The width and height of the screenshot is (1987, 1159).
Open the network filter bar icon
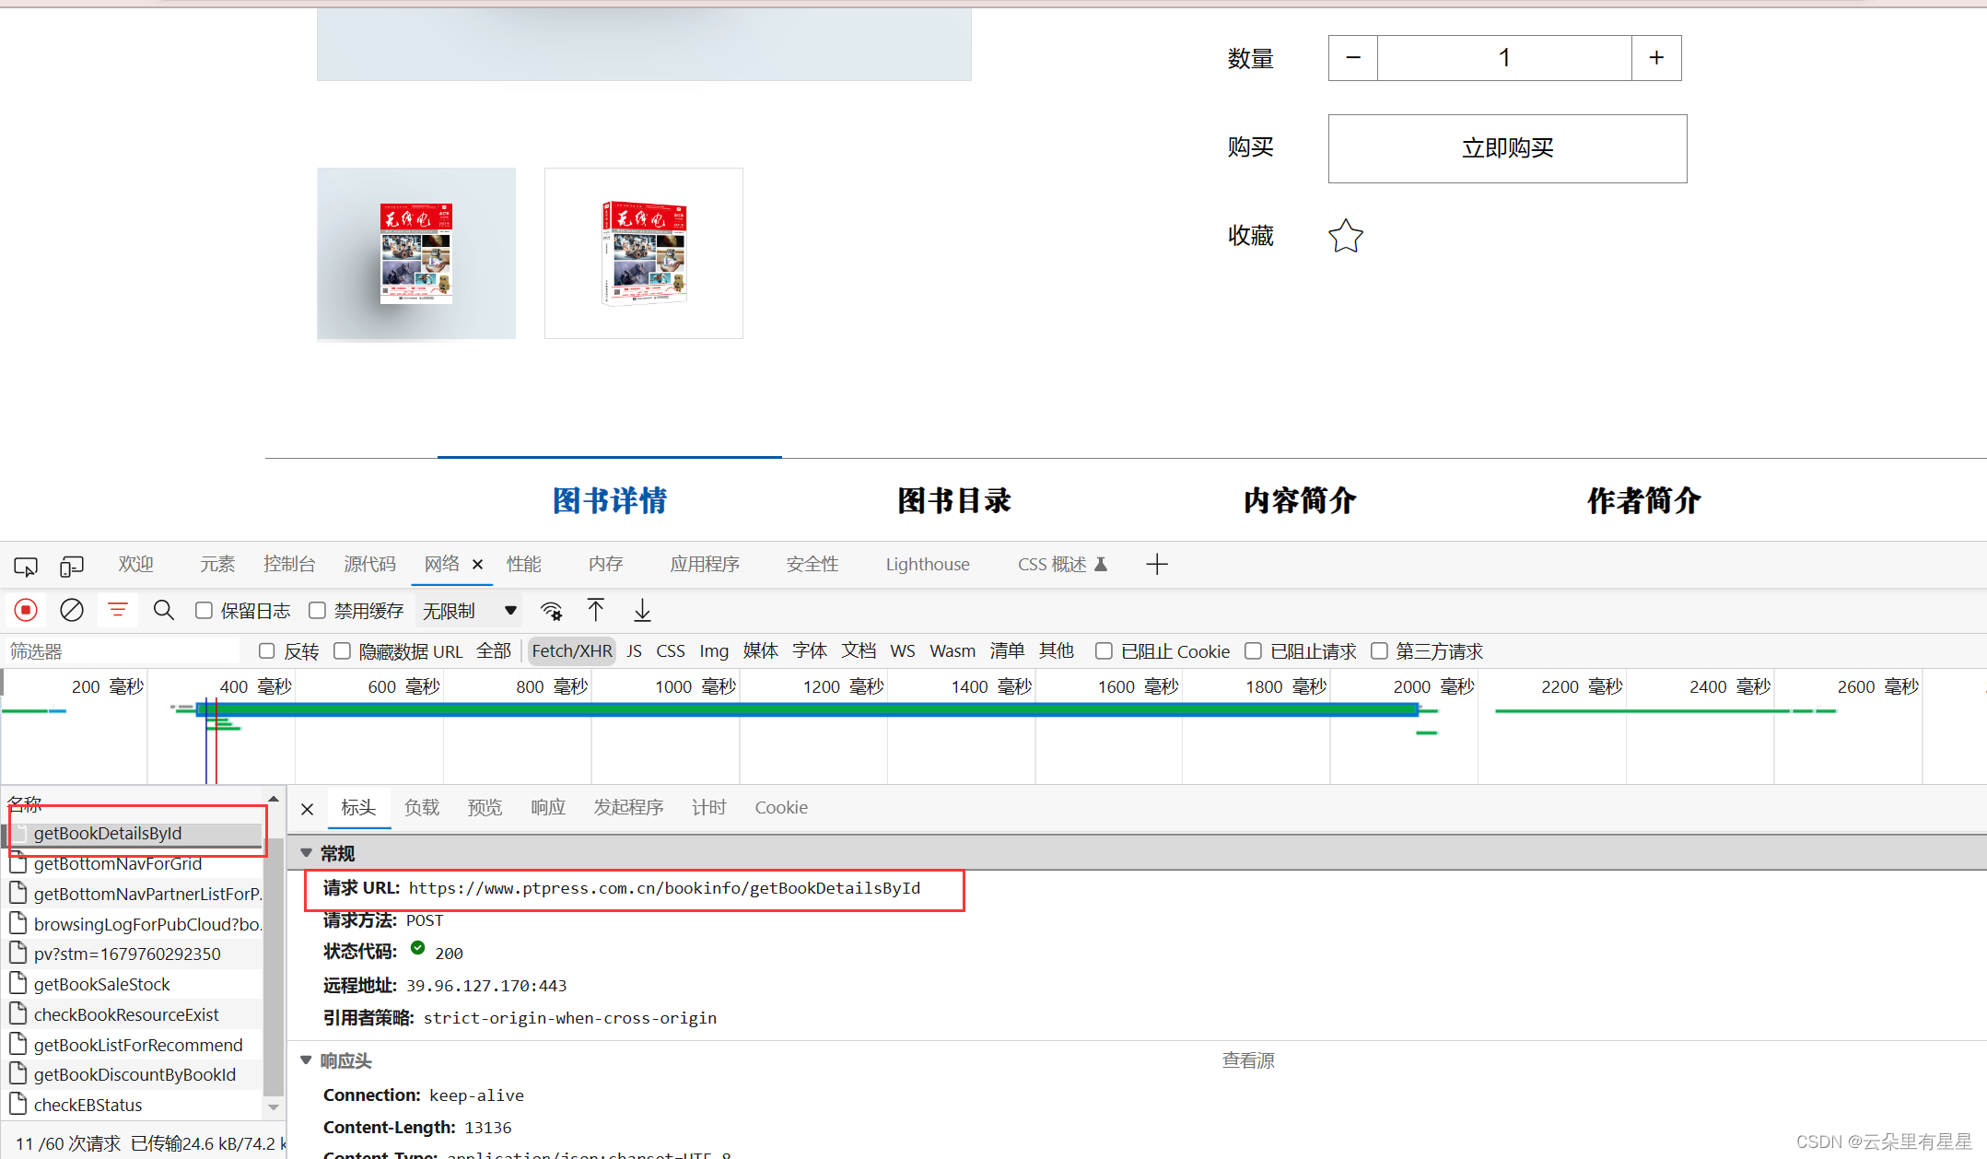click(117, 610)
